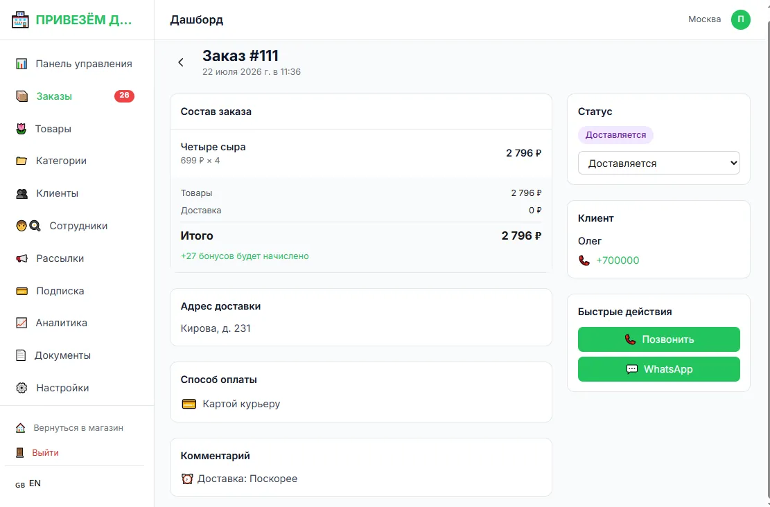The image size is (770, 507).
Task: Open the Доставляется status dropdown
Action: coord(658,163)
